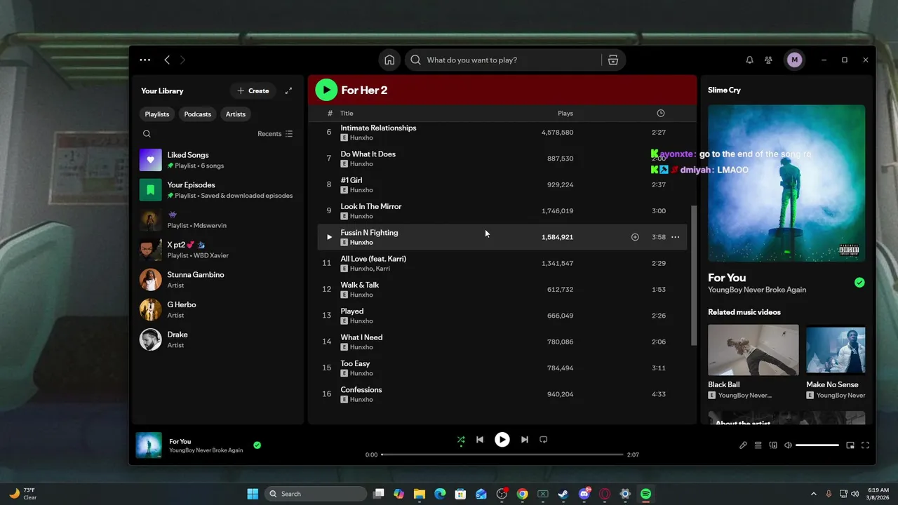
Task: Open the Recents sort dropdown
Action: [275, 134]
